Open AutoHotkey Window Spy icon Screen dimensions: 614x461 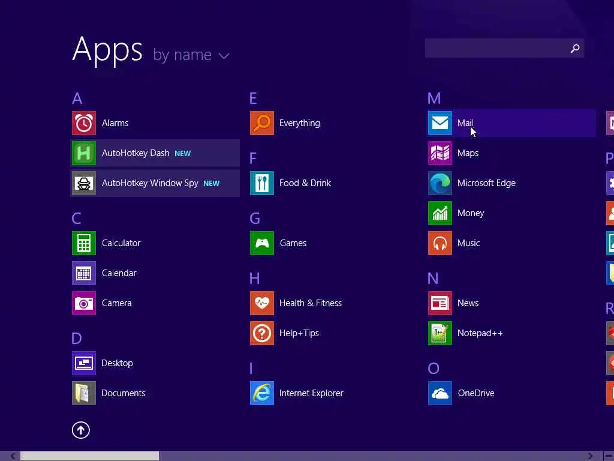[84, 183]
